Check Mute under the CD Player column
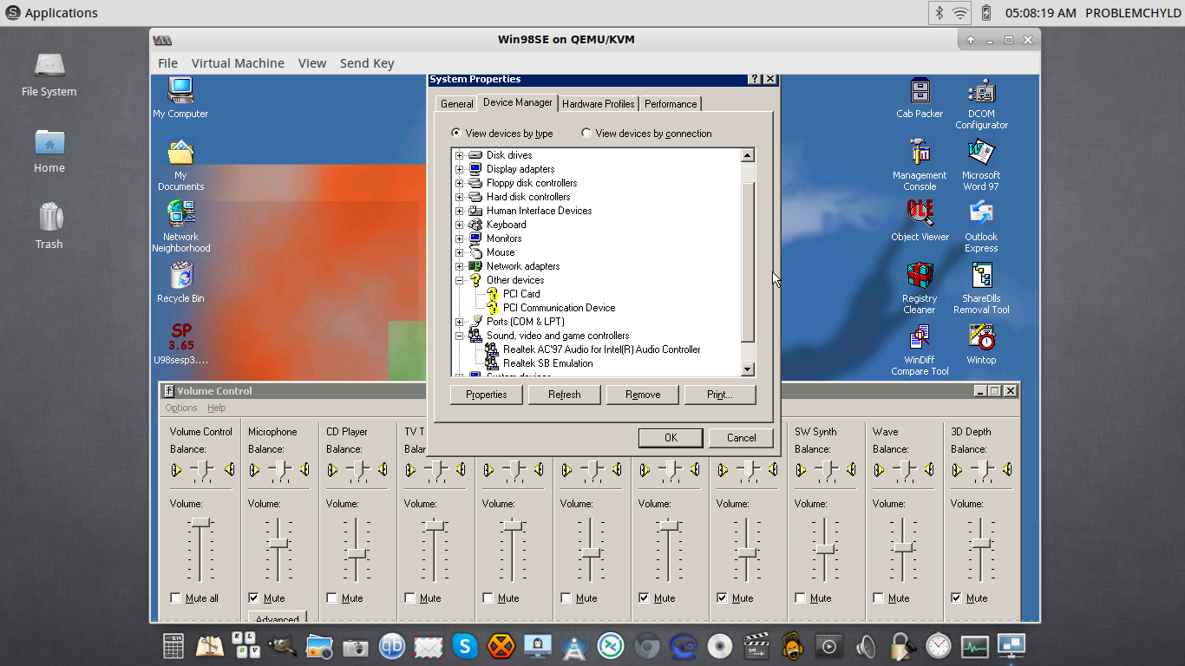 pyautogui.click(x=332, y=598)
